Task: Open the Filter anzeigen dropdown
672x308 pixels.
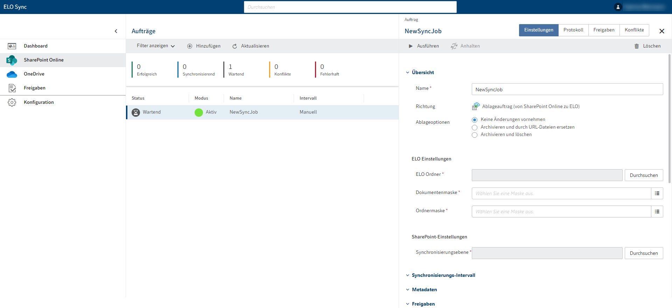Action: coord(156,46)
